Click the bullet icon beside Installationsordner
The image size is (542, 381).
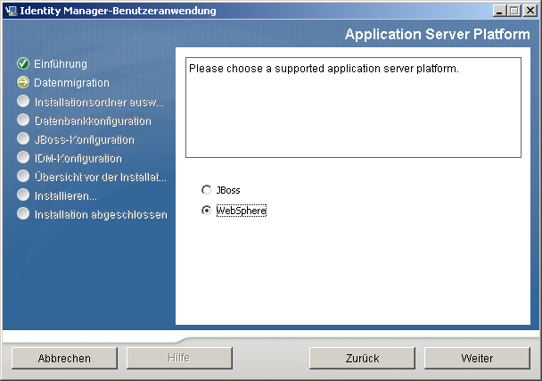click(23, 102)
